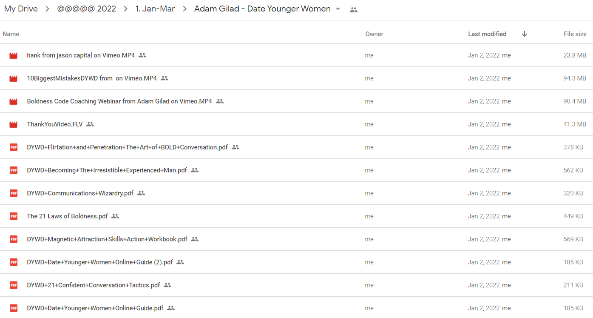The width and height of the screenshot is (593, 318).
Task: Click shared folder icon in the breadcrumb bar
Action: [x=354, y=9]
